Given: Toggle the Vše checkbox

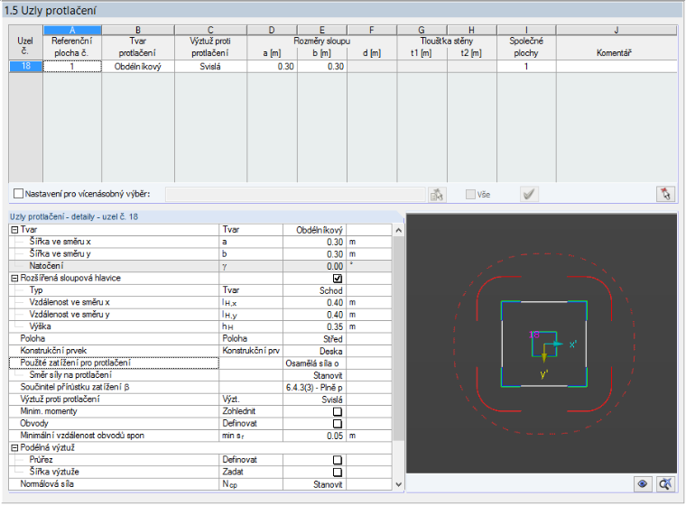Looking at the screenshot, I should pos(470,194).
